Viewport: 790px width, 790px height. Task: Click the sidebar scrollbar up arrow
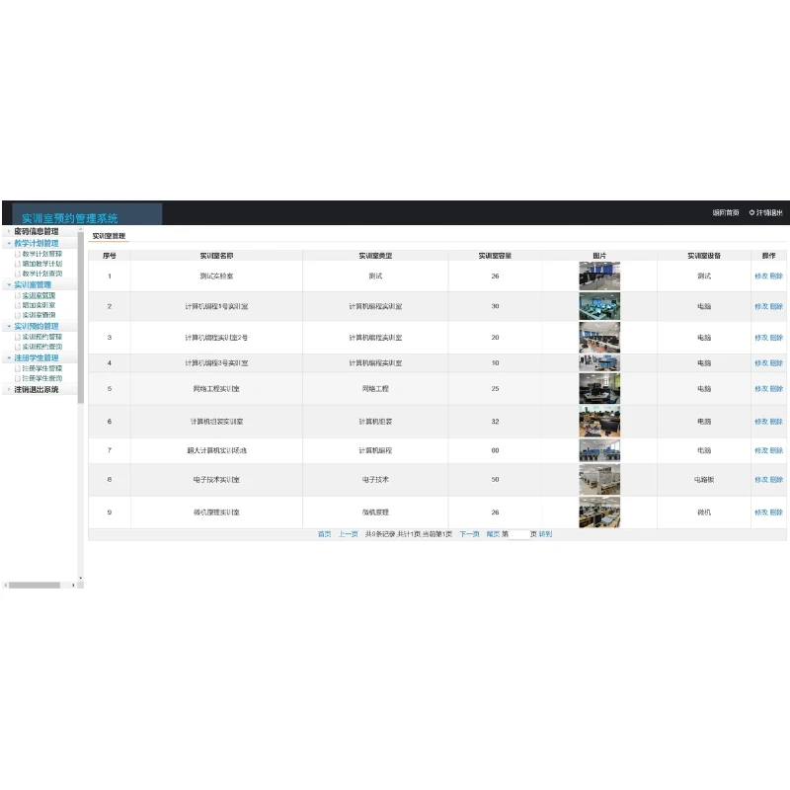pos(81,229)
